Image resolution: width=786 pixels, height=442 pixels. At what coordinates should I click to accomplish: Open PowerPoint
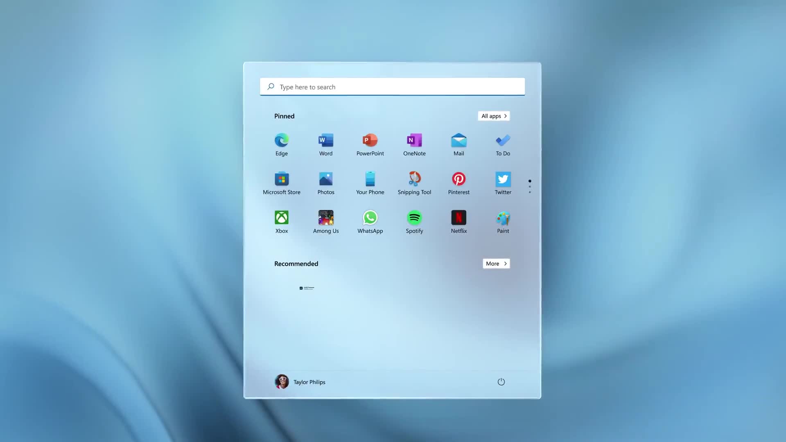click(x=370, y=140)
